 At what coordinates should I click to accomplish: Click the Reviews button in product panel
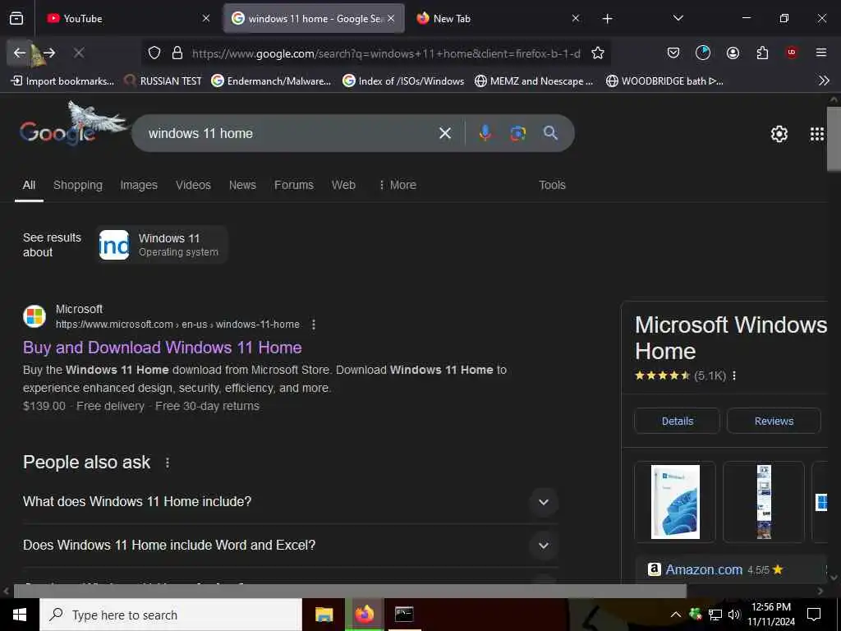tap(774, 421)
